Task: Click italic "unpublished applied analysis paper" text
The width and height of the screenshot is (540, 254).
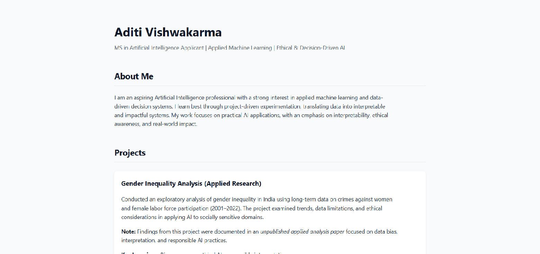Action: click(x=302, y=231)
